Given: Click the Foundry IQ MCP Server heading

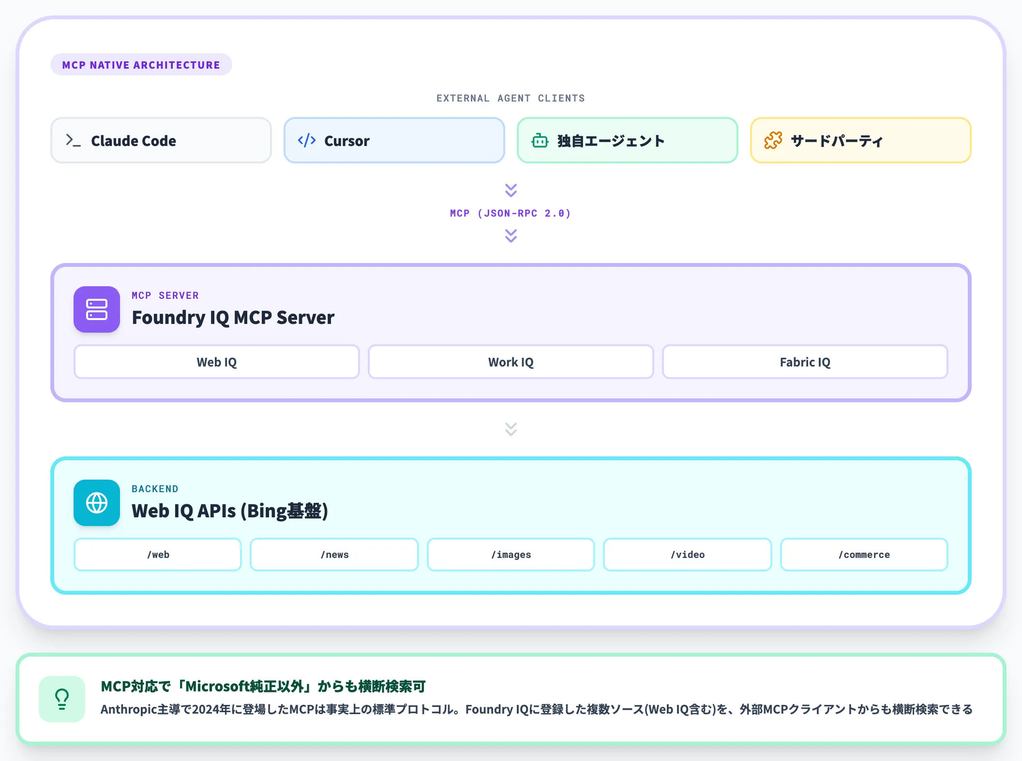Looking at the screenshot, I should 233,318.
